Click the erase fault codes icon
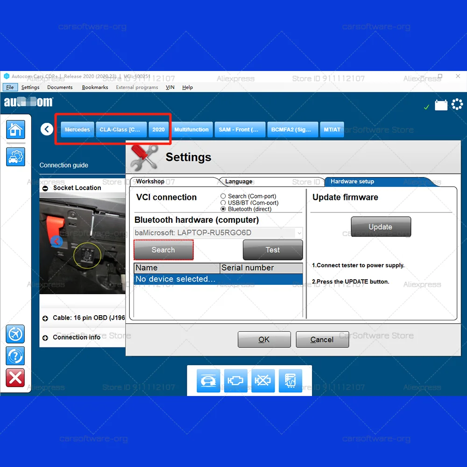 pyautogui.click(x=263, y=380)
